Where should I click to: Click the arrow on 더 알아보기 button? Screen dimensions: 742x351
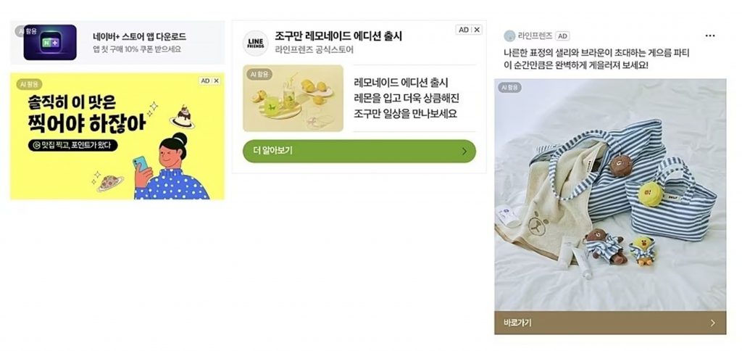click(464, 152)
